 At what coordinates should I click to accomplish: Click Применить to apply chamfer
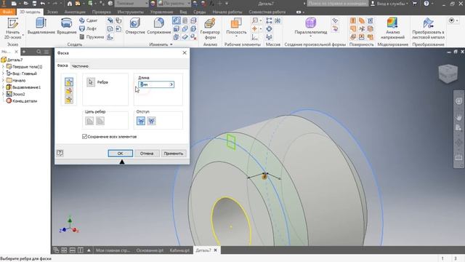point(174,154)
